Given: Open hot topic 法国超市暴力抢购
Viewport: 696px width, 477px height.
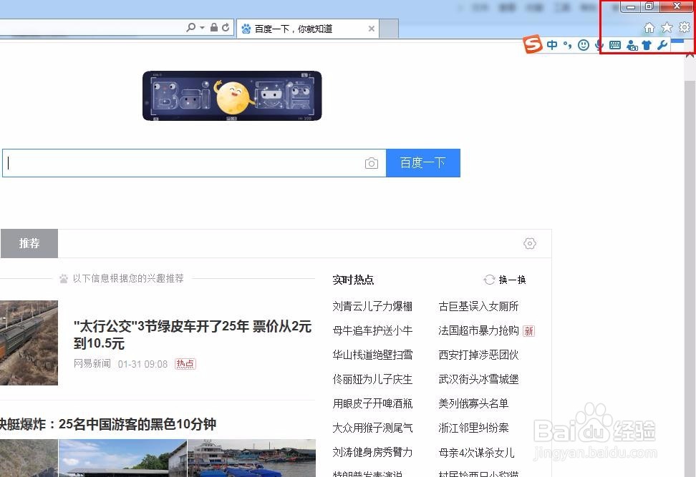Looking at the screenshot, I should [478, 330].
